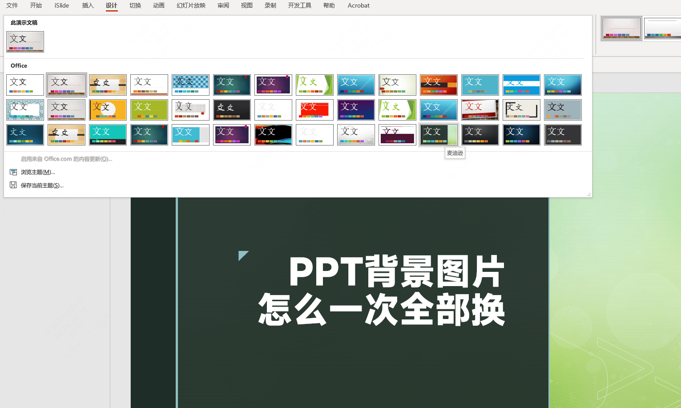This screenshot has height=408, width=681.
Task: Switch to the 切换 ribbon tab
Action: coord(135,5)
